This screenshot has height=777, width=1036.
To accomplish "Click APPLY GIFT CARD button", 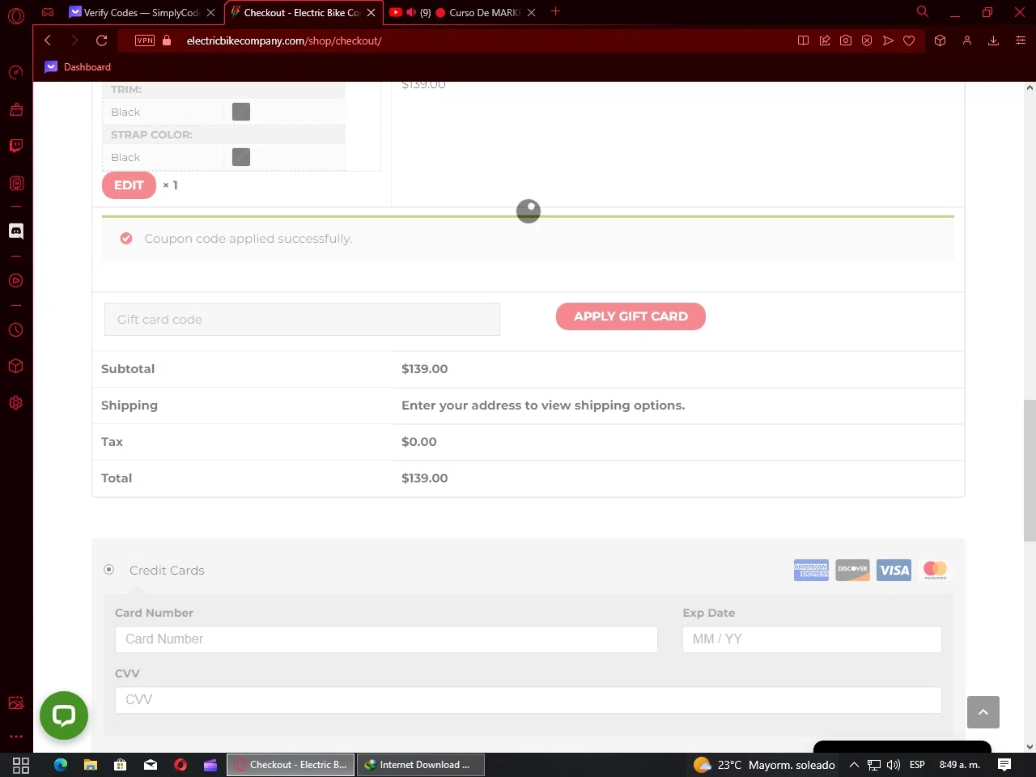I will (631, 316).
